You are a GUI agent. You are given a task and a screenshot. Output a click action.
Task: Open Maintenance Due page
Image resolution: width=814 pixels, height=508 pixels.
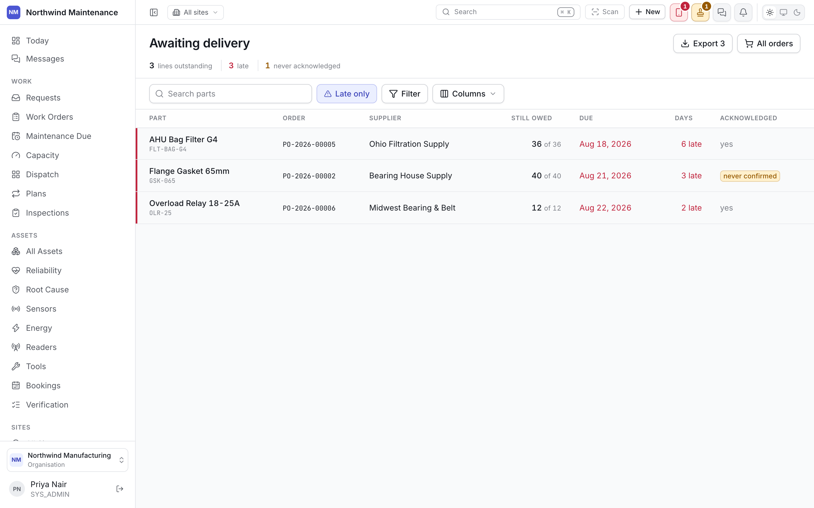coord(68,136)
